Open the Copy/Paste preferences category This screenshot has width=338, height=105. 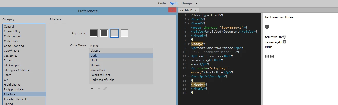tap(24, 51)
